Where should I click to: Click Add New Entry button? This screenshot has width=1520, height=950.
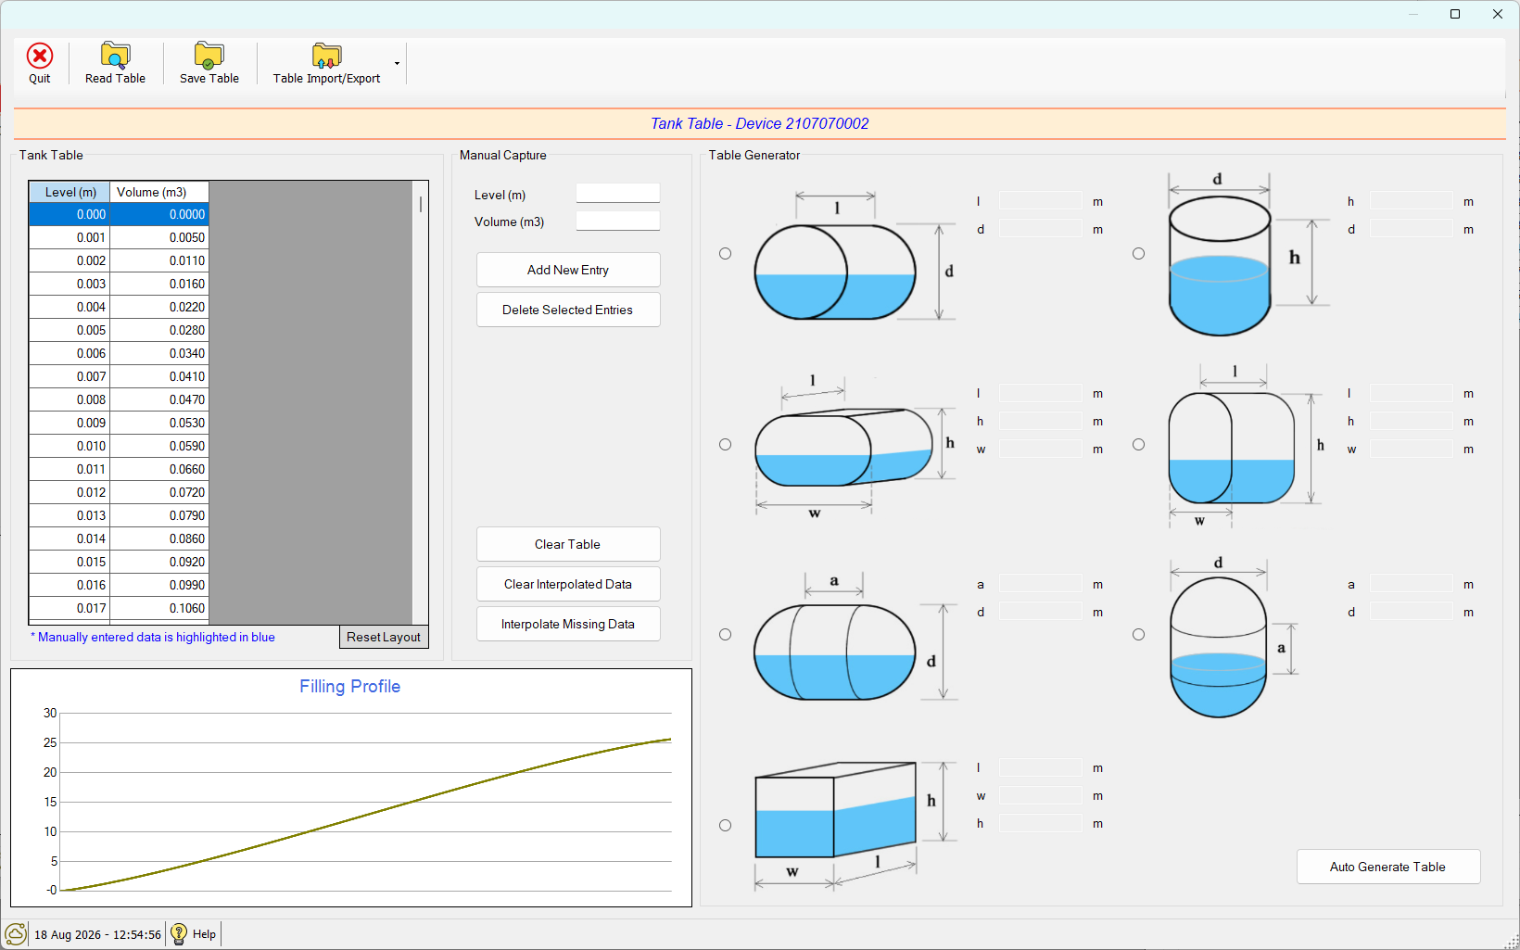point(568,270)
